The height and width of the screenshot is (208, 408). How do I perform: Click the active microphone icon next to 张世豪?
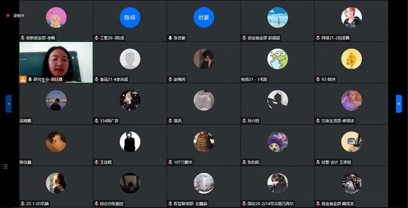coord(170,38)
